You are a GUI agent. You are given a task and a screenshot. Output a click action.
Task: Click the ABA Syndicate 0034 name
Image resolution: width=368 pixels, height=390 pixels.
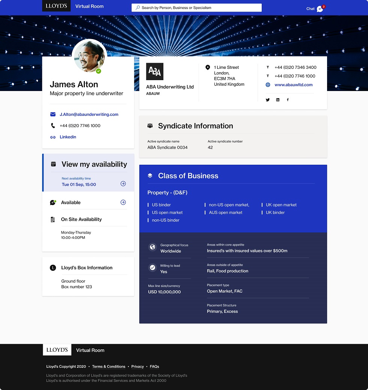coord(167,147)
